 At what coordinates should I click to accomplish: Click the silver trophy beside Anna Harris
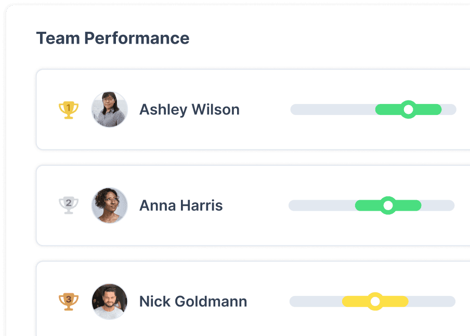68,205
